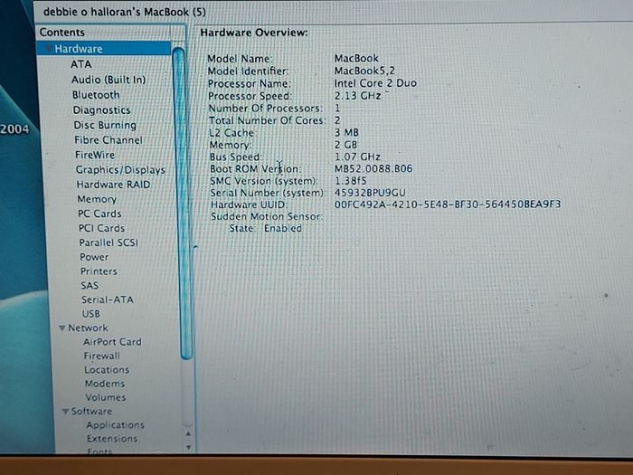Select Firewall under Network
This screenshot has height=475, width=633.
pyautogui.click(x=101, y=356)
